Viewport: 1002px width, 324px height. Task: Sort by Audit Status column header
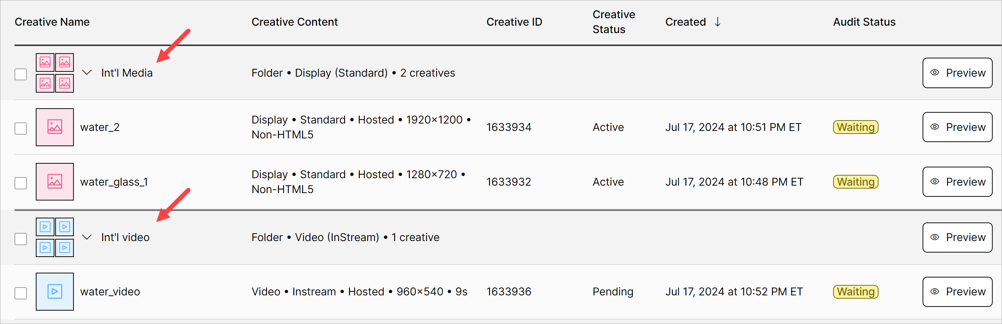pyautogui.click(x=864, y=22)
